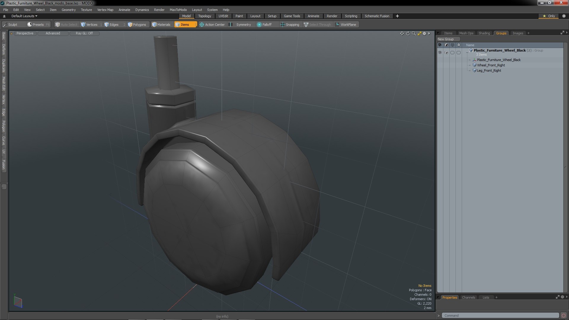Open viewport settings gear icon
The height and width of the screenshot is (320, 569).
coord(424,33)
